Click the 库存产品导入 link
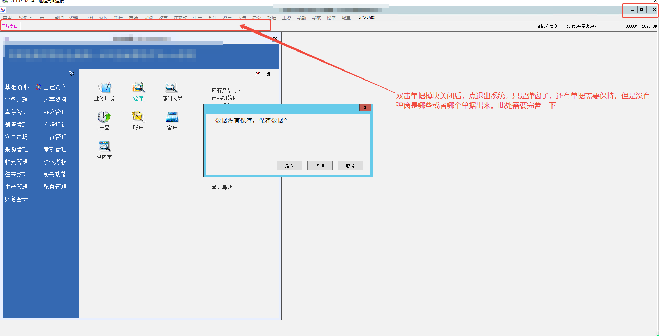 pos(227,90)
